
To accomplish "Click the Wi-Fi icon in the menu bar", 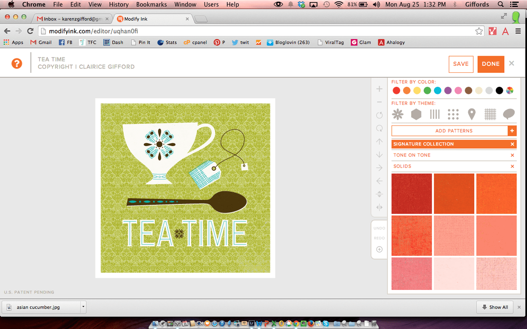I will [338, 4].
